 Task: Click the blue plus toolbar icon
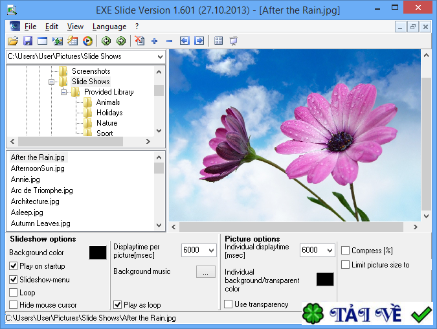tap(154, 41)
